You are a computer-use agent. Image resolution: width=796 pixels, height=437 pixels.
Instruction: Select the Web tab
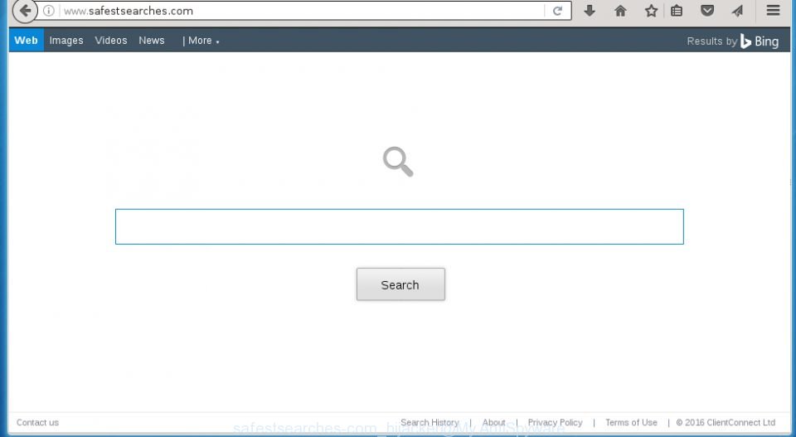pyautogui.click(x=26, y=40)
